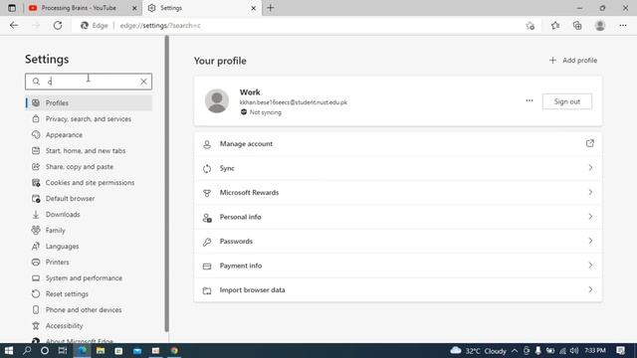Open Appearance settings
The width and height of the screenshot is (637, 358).
pyautogui.click(x=89, y=135)
